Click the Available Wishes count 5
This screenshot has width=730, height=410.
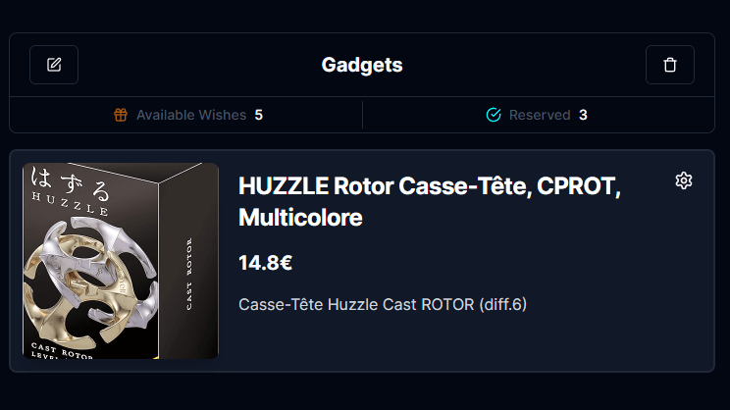coord(259,115)
